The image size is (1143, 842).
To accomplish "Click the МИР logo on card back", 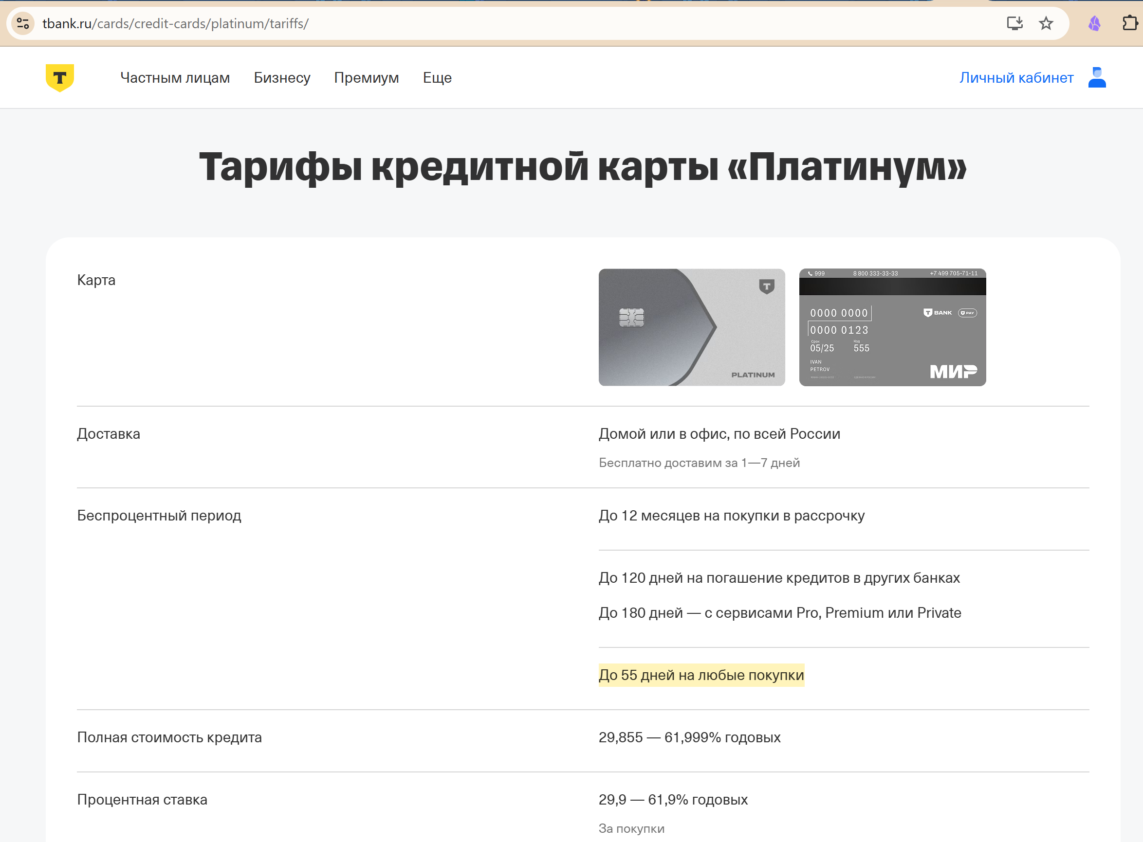I will point(953,371).
